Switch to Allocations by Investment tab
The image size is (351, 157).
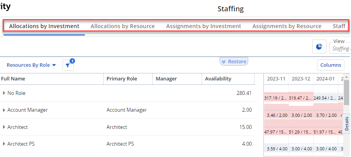click(44, 26)
